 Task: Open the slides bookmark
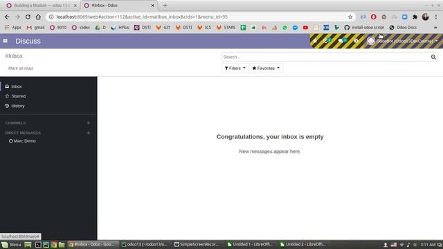[x=81, y=28]
